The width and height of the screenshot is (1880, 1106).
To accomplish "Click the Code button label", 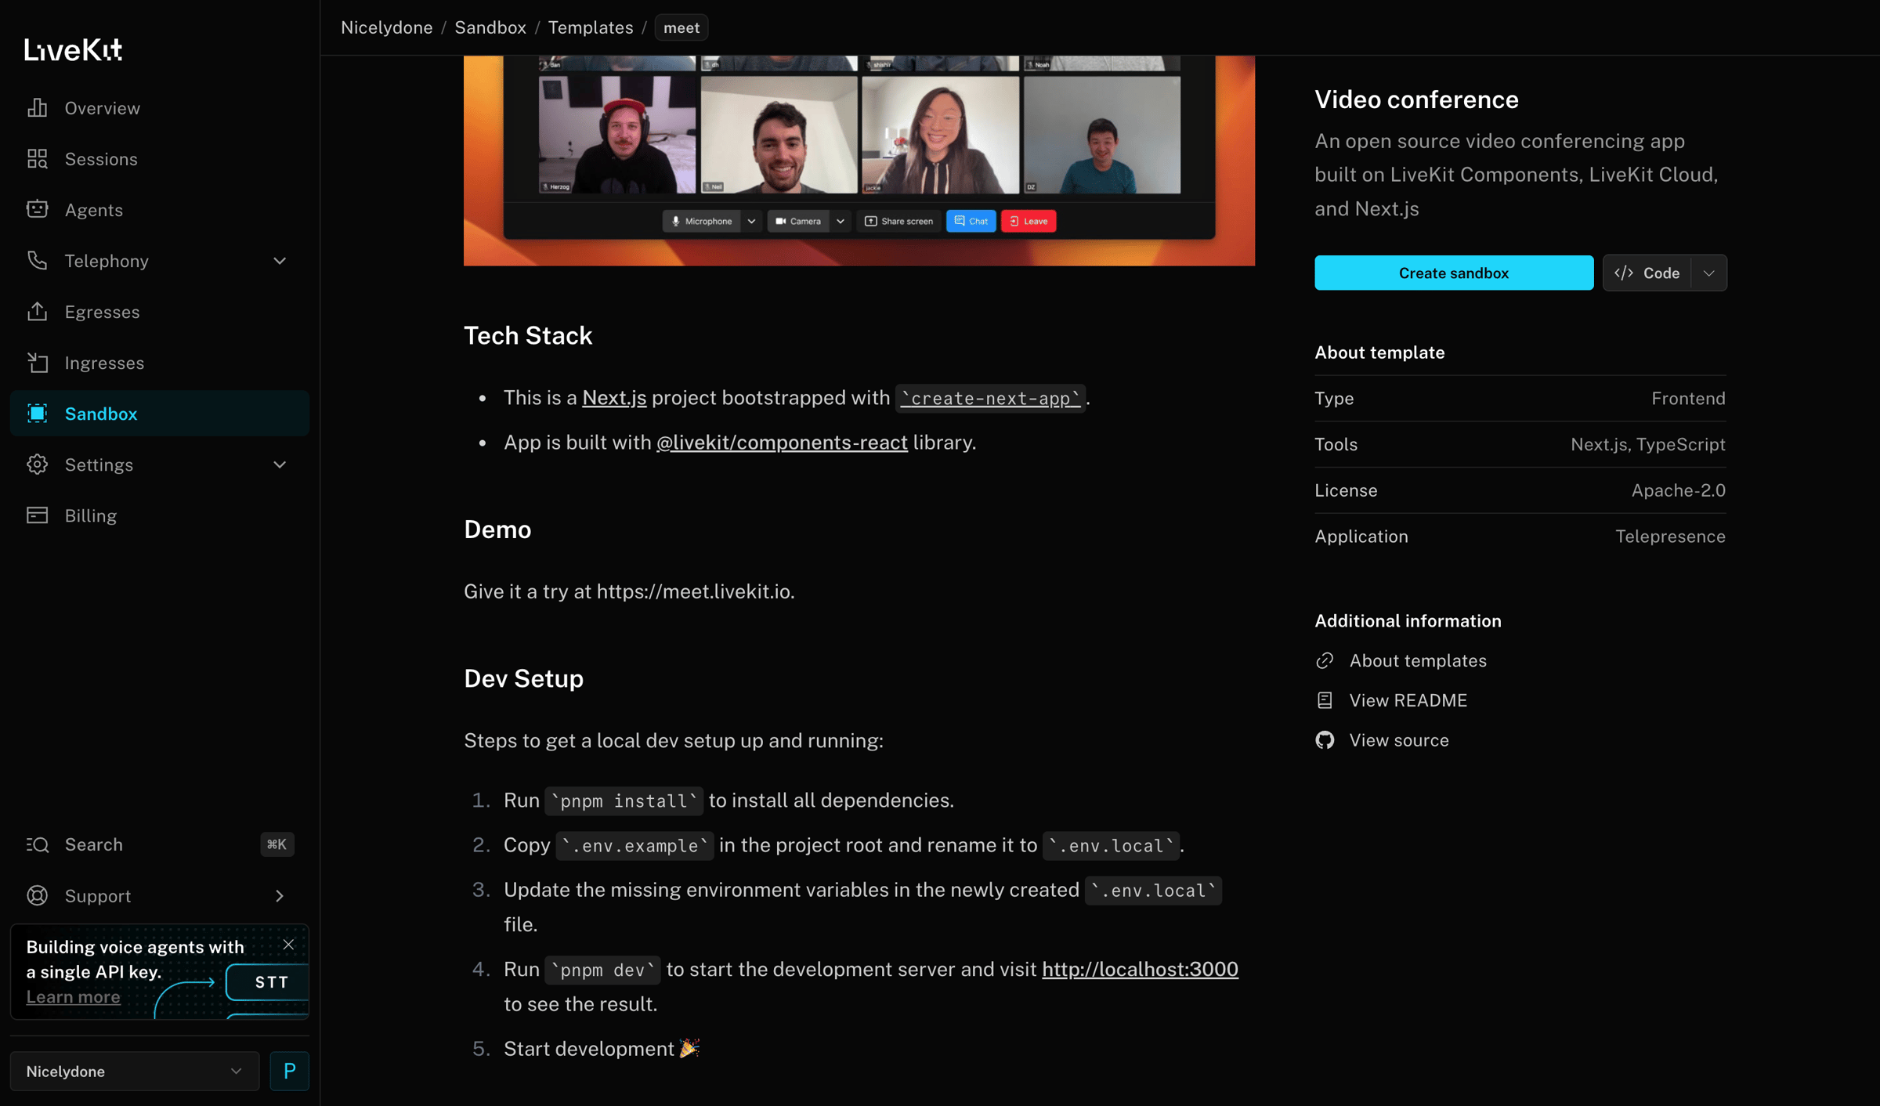I will click(1661, 273).
